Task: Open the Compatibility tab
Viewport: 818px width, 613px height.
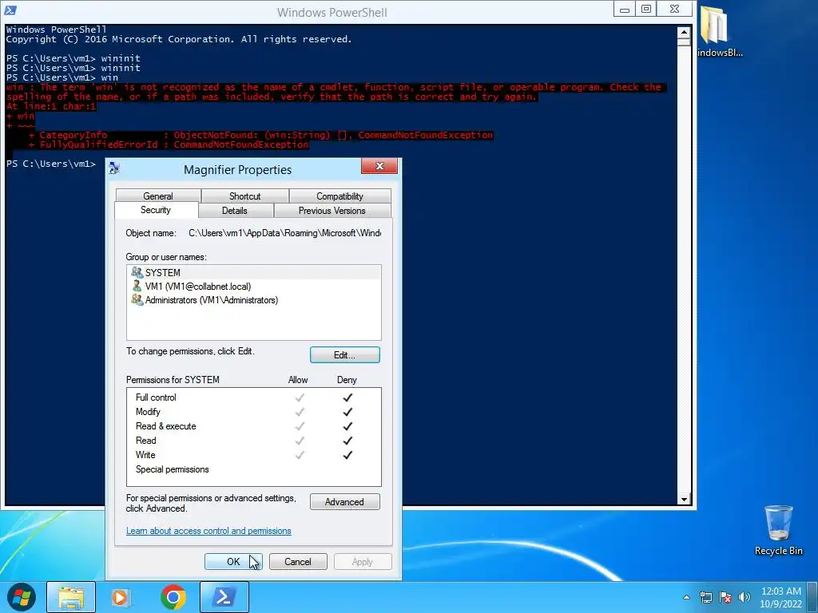Action: pos(340,196)
